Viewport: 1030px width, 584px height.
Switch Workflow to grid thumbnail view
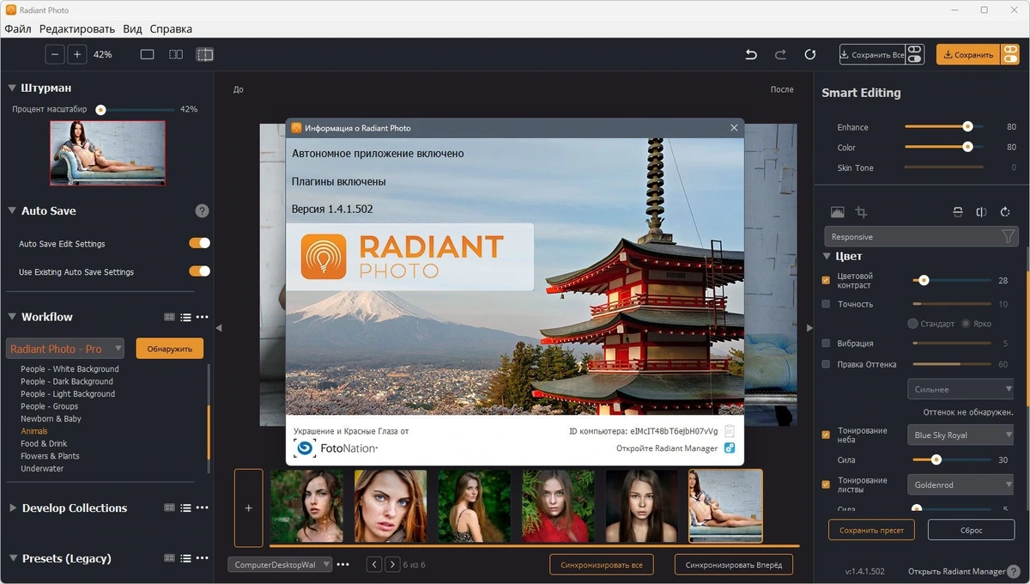tap(169, 317)
